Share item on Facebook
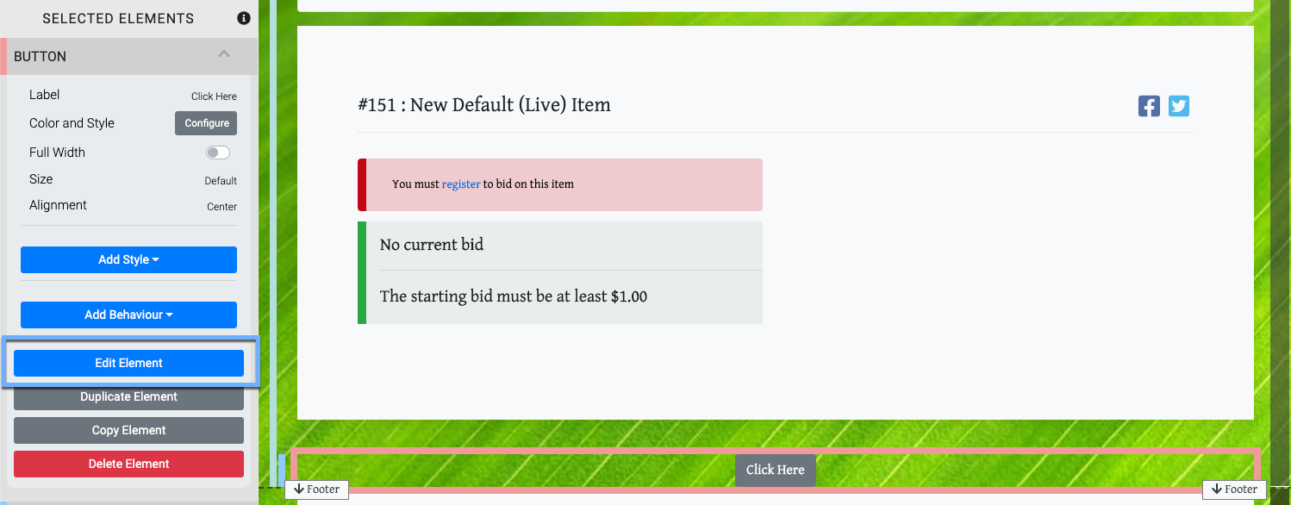Screen dimensions: 1291x505 tap(1149, 106)
